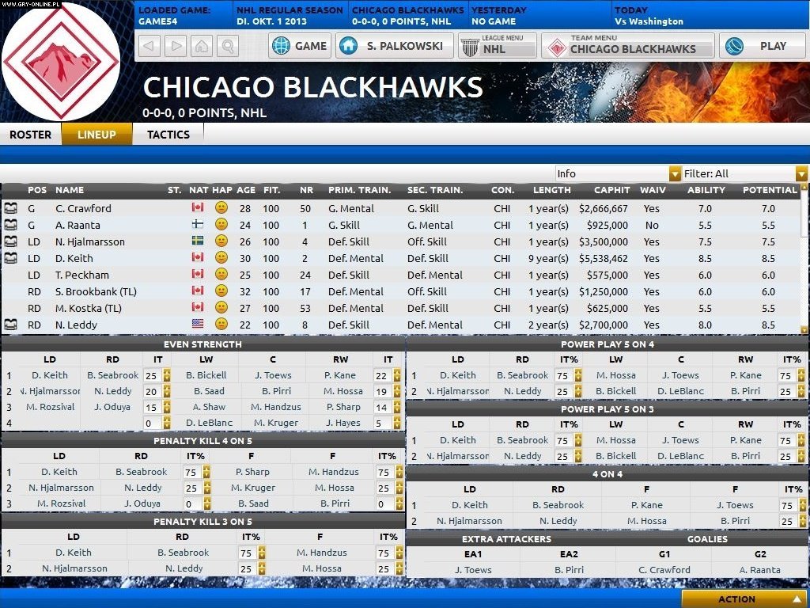810x608 pixels.
Task: Select J. Toews in the Extra Attackers EA1 slot
Action: point(473,569)
